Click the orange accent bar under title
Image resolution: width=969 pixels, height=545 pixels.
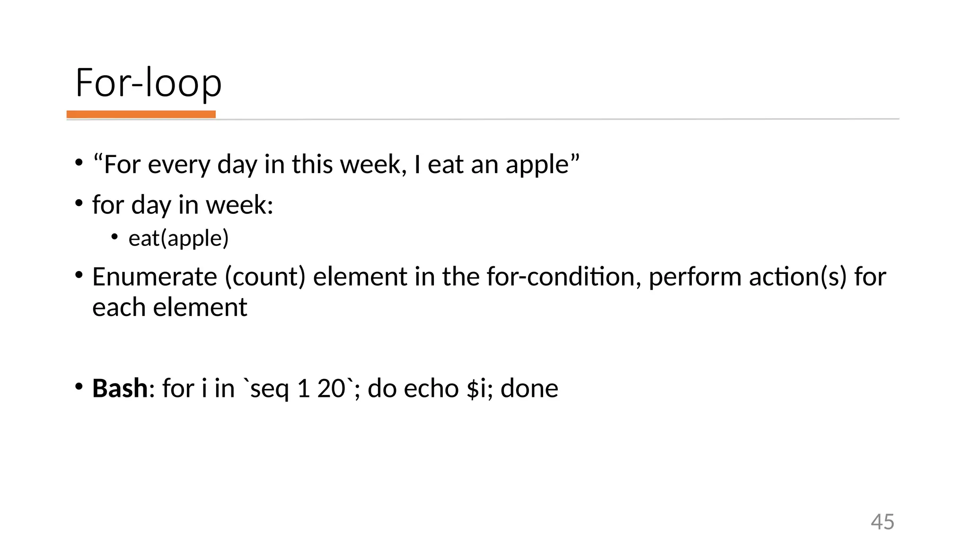click(141, 114)
